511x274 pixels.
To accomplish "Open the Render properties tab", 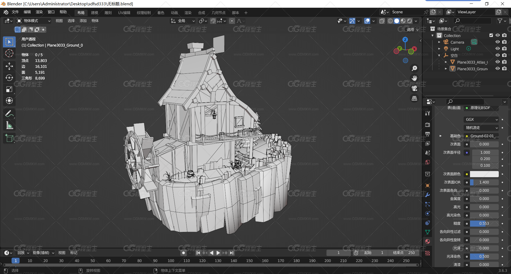I will click(x=427, y=125).
